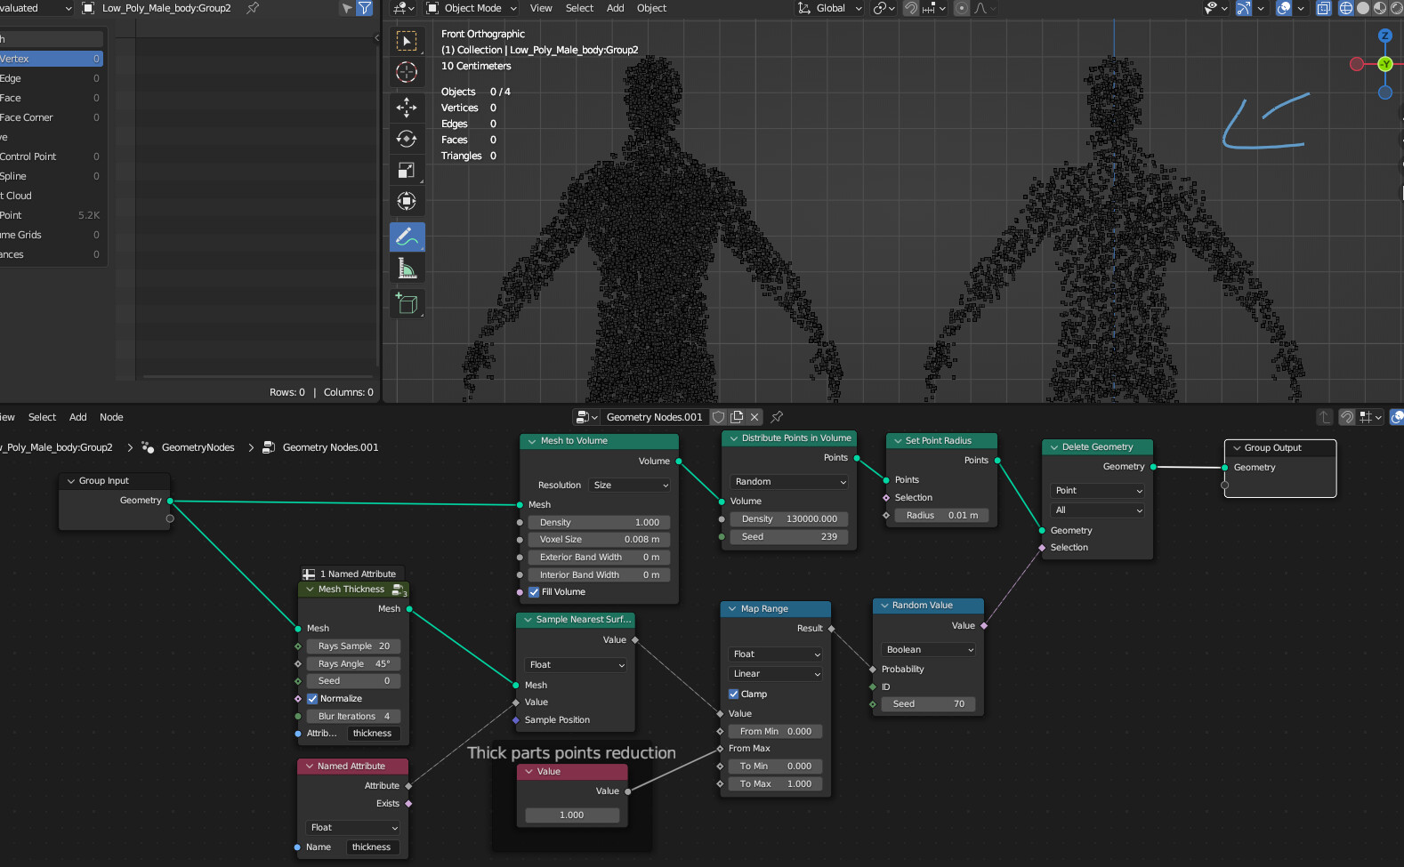Select the Transform tool
The width and height of the screenshot is (1404, 867).
[407, 201]
